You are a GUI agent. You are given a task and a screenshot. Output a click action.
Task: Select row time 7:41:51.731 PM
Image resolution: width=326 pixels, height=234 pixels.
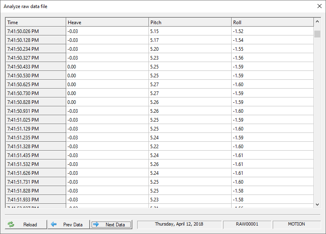click(36, 182)
